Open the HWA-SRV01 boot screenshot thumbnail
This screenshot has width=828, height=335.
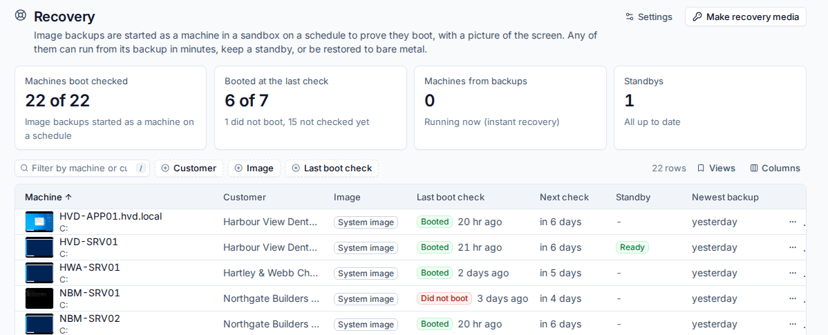click(x=39, y=273)
